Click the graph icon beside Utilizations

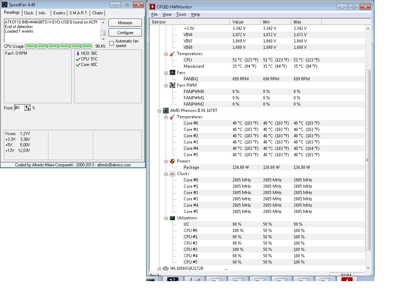172,218
